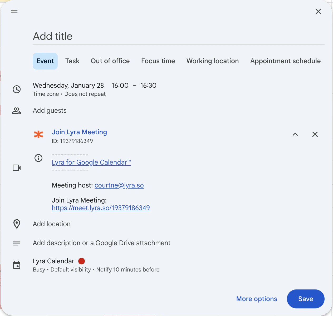This screenshot has width=333, height=316.
Task: Click the Add location field
Action: (52, 224)
